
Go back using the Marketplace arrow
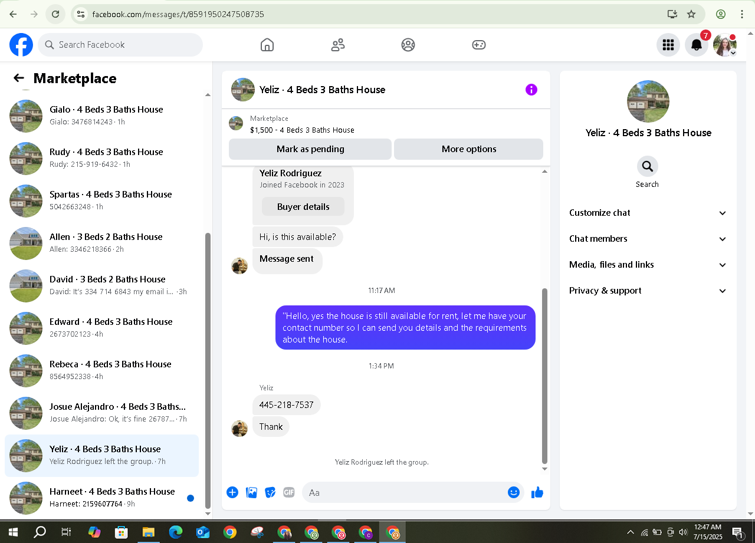(19, 78)
